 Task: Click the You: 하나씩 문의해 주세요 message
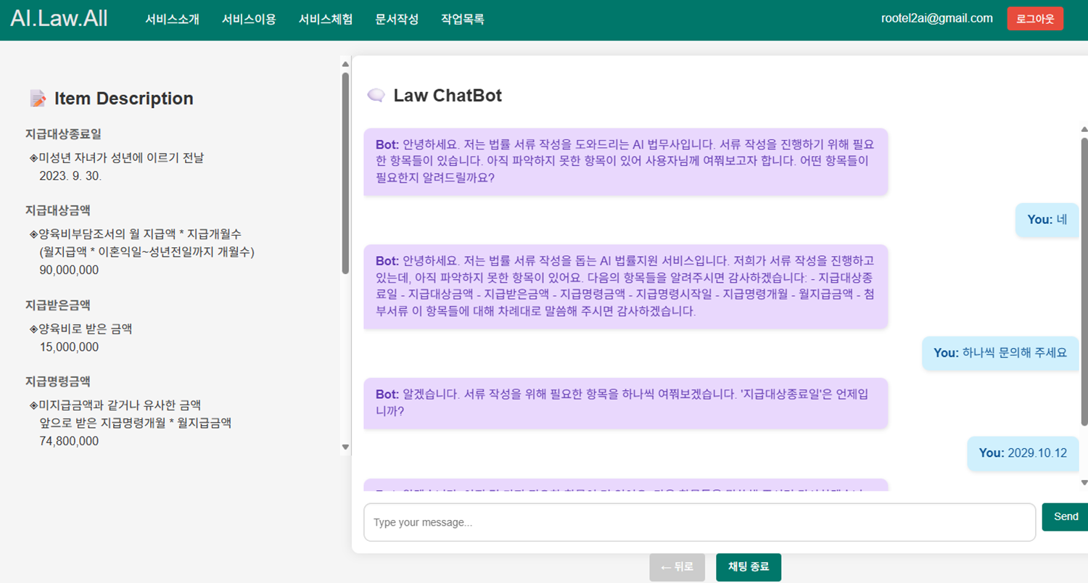[1000, 353]
